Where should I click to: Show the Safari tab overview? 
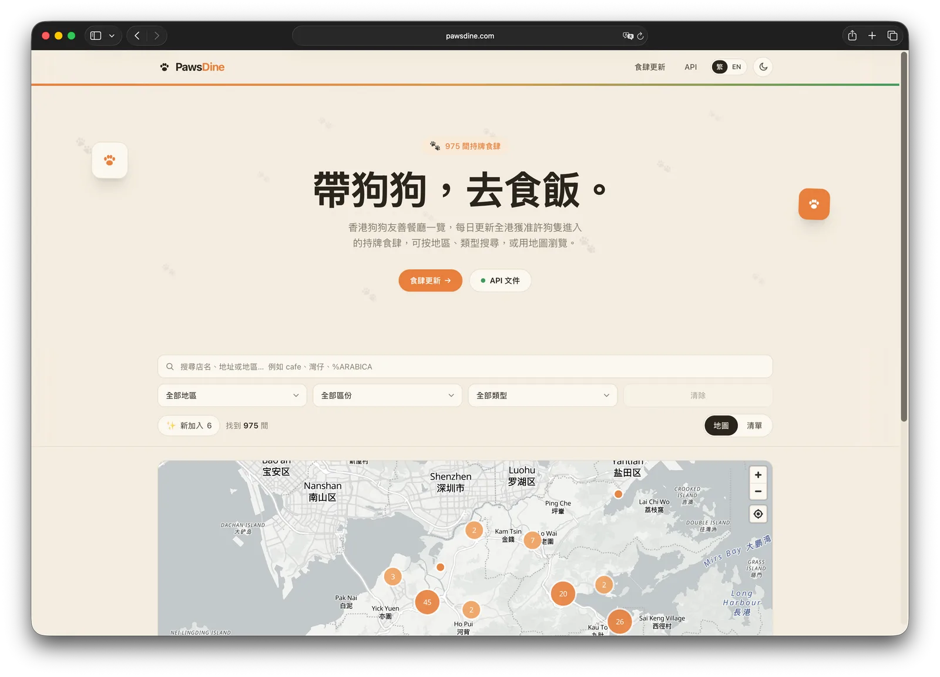[892, 36]
